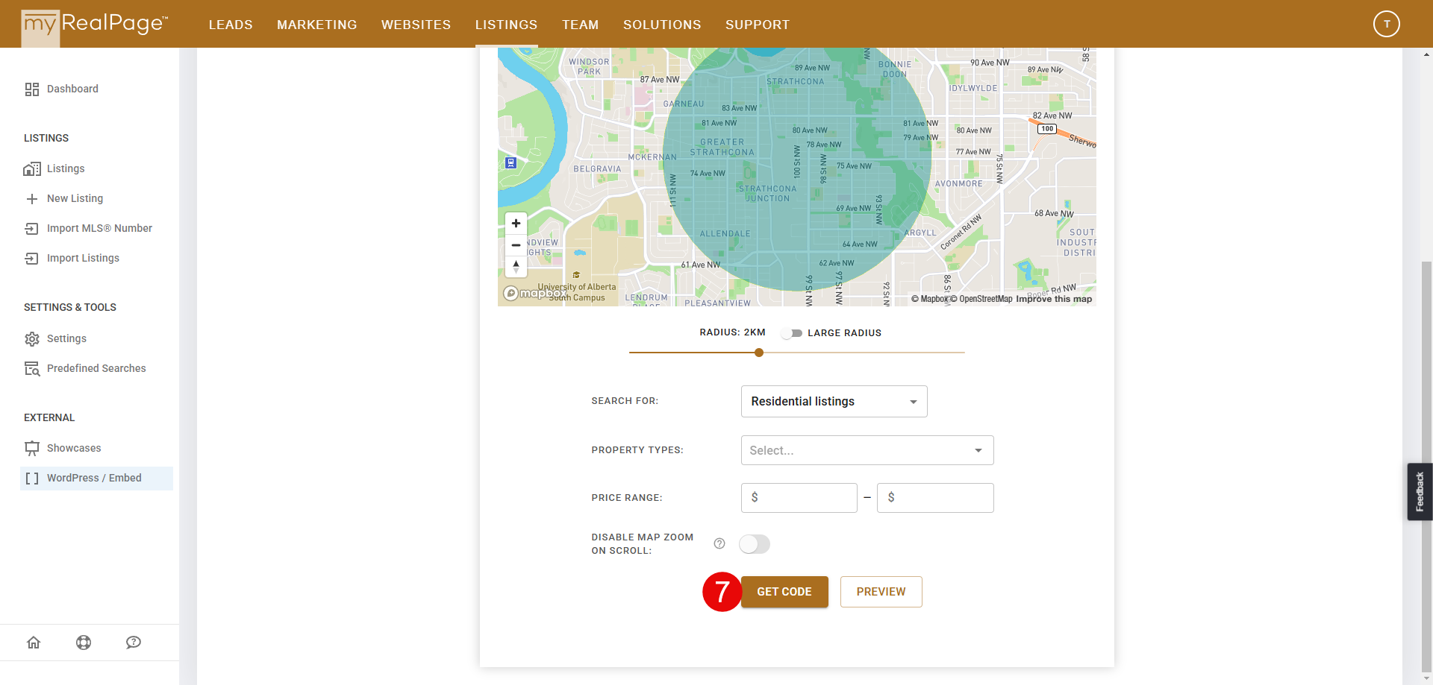Zoom in the map with plus button
1433x685 pixels.
pos(516,224)
